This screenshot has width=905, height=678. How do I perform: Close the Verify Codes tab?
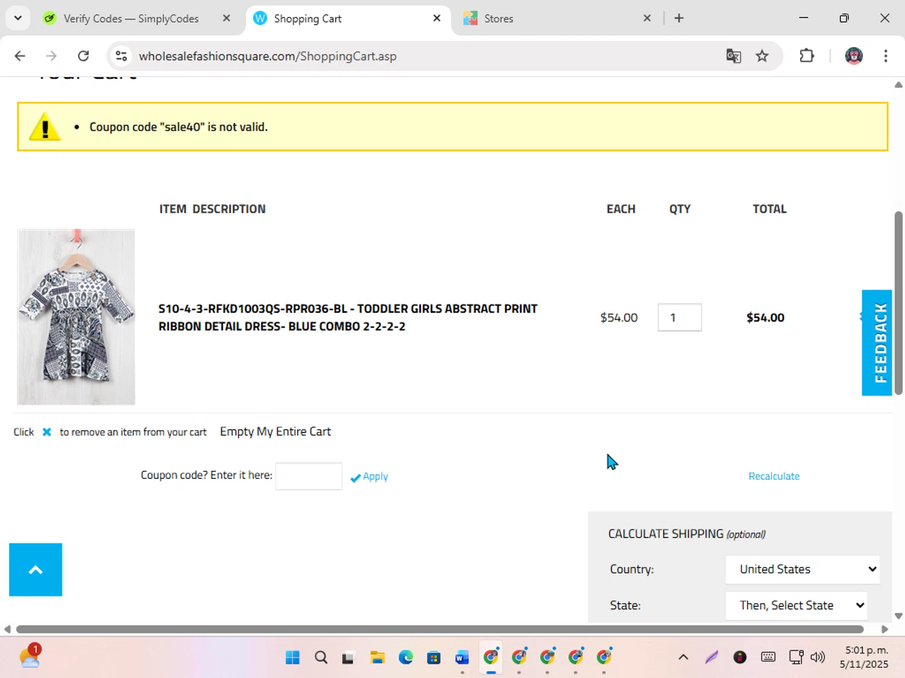(x=226, y=18)
